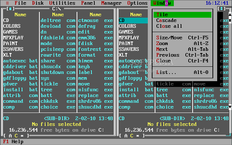Select choice exe in right panel
This screenshot has width=232, height=145.
coord(174,107)
